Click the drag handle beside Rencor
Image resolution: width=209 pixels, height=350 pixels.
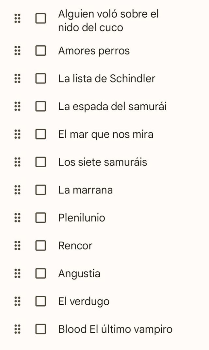point(17,246)
